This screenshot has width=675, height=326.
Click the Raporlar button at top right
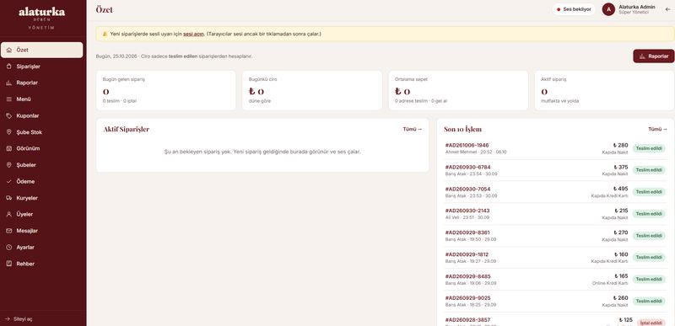pos(653,56)
